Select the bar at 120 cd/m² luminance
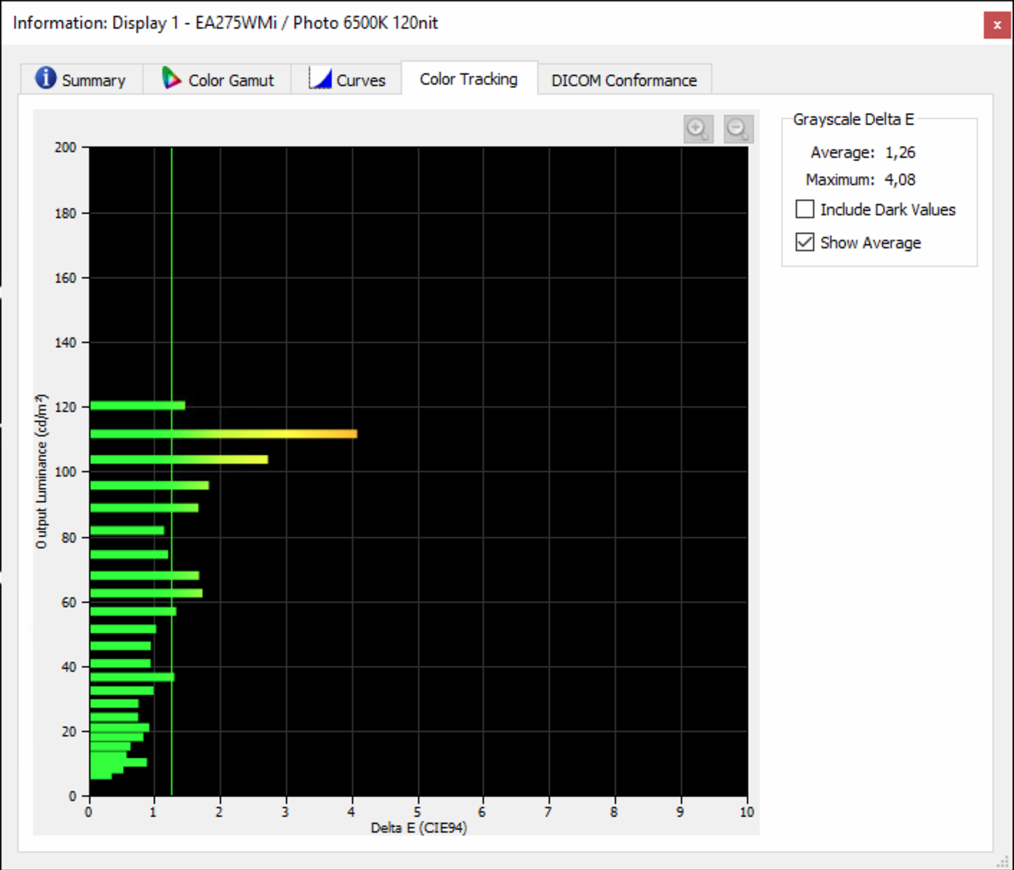Viewport: 1014px width, 870px height. coord(137,406)
